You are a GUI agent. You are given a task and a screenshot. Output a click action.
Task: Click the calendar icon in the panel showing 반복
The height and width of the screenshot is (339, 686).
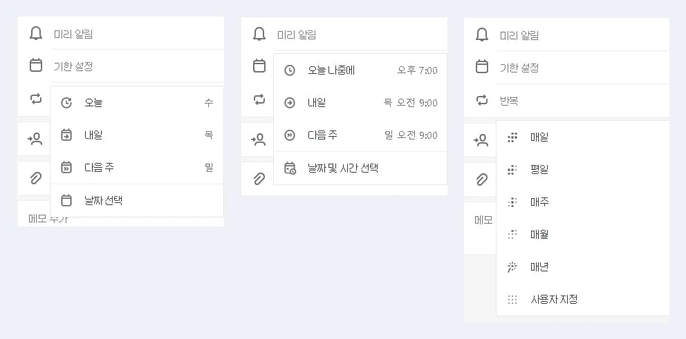[482, 67]
